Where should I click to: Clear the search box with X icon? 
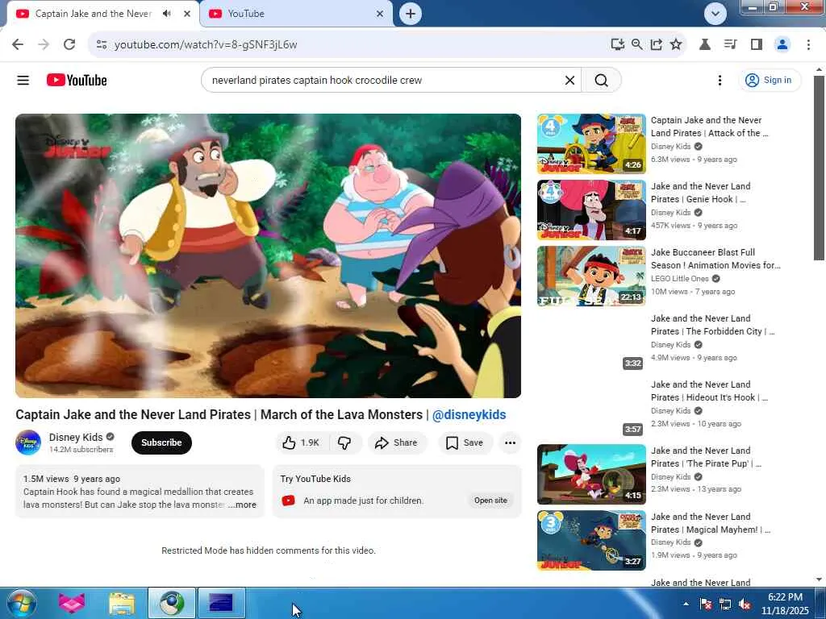[x=569, y=80]
